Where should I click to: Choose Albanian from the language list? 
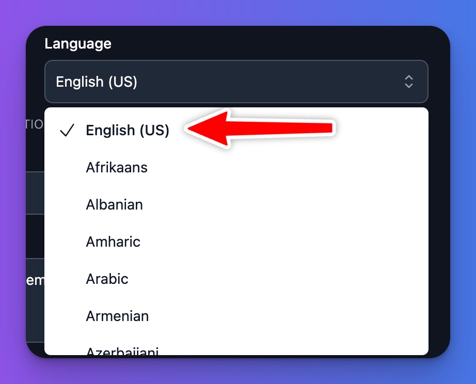point(114,204)
